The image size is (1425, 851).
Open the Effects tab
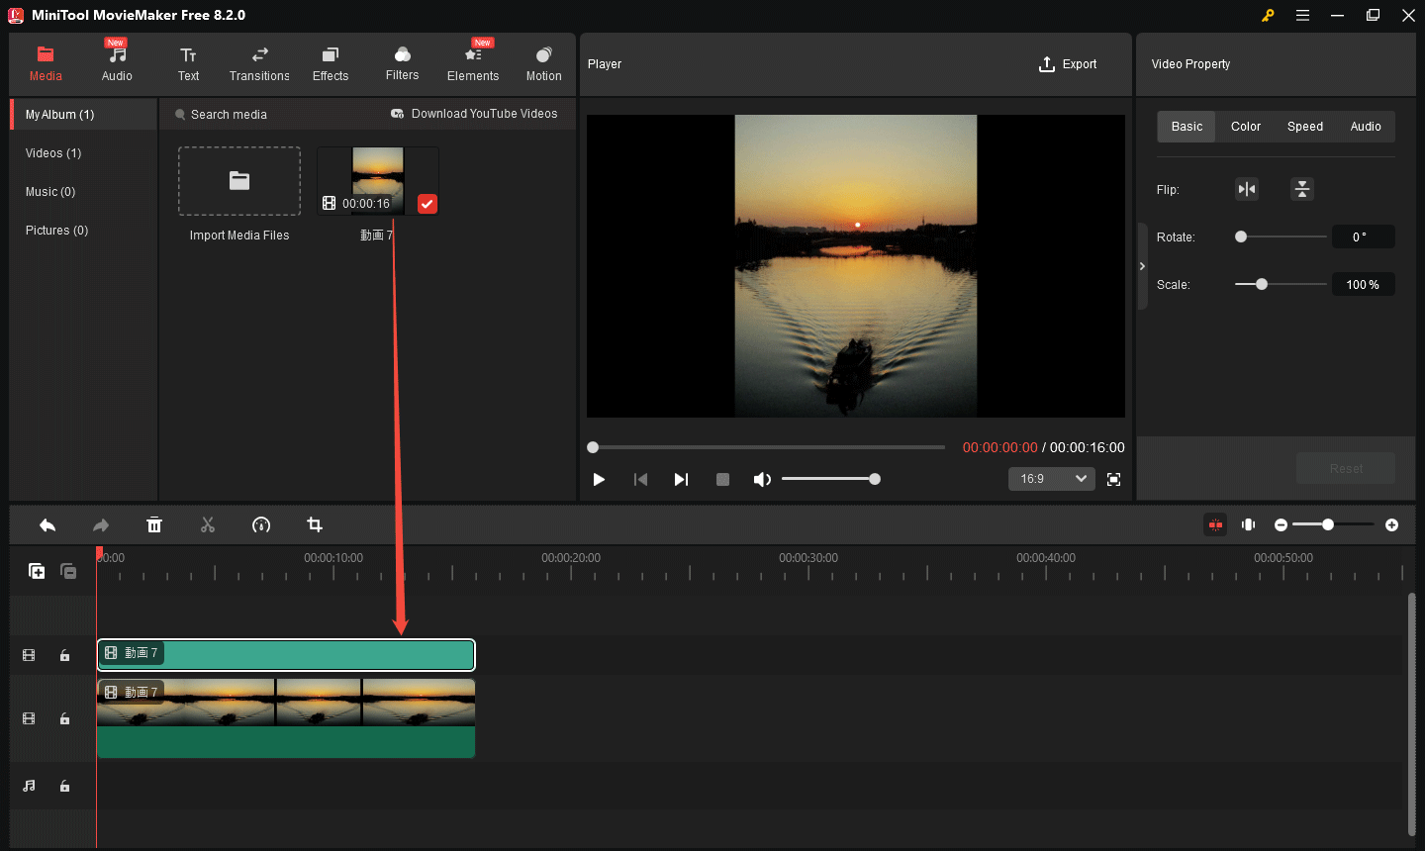click(331, 64)
